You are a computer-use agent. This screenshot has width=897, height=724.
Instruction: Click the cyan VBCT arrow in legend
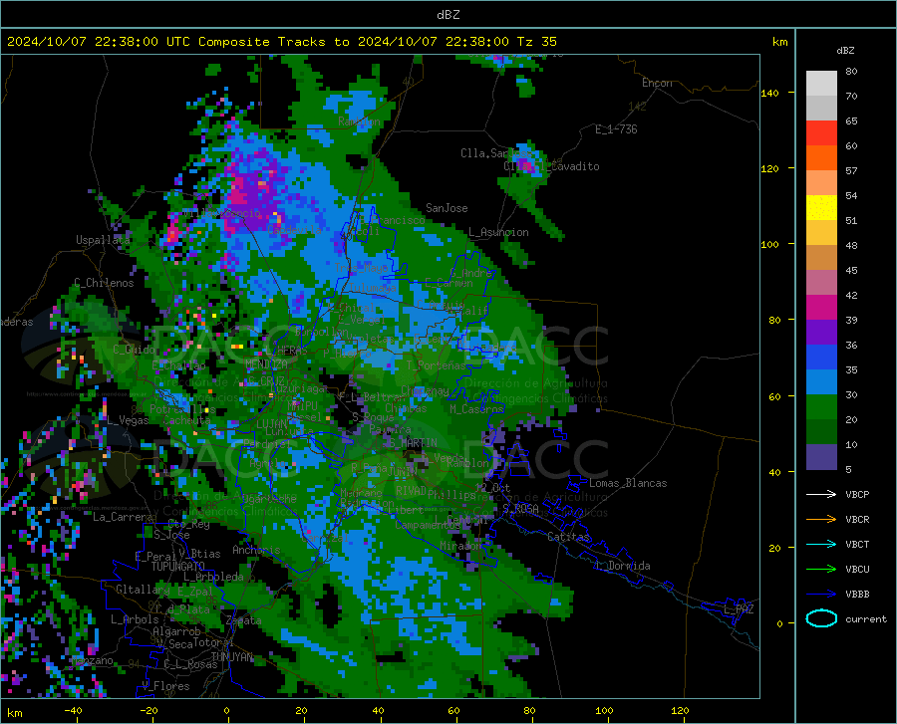[821, 544]
